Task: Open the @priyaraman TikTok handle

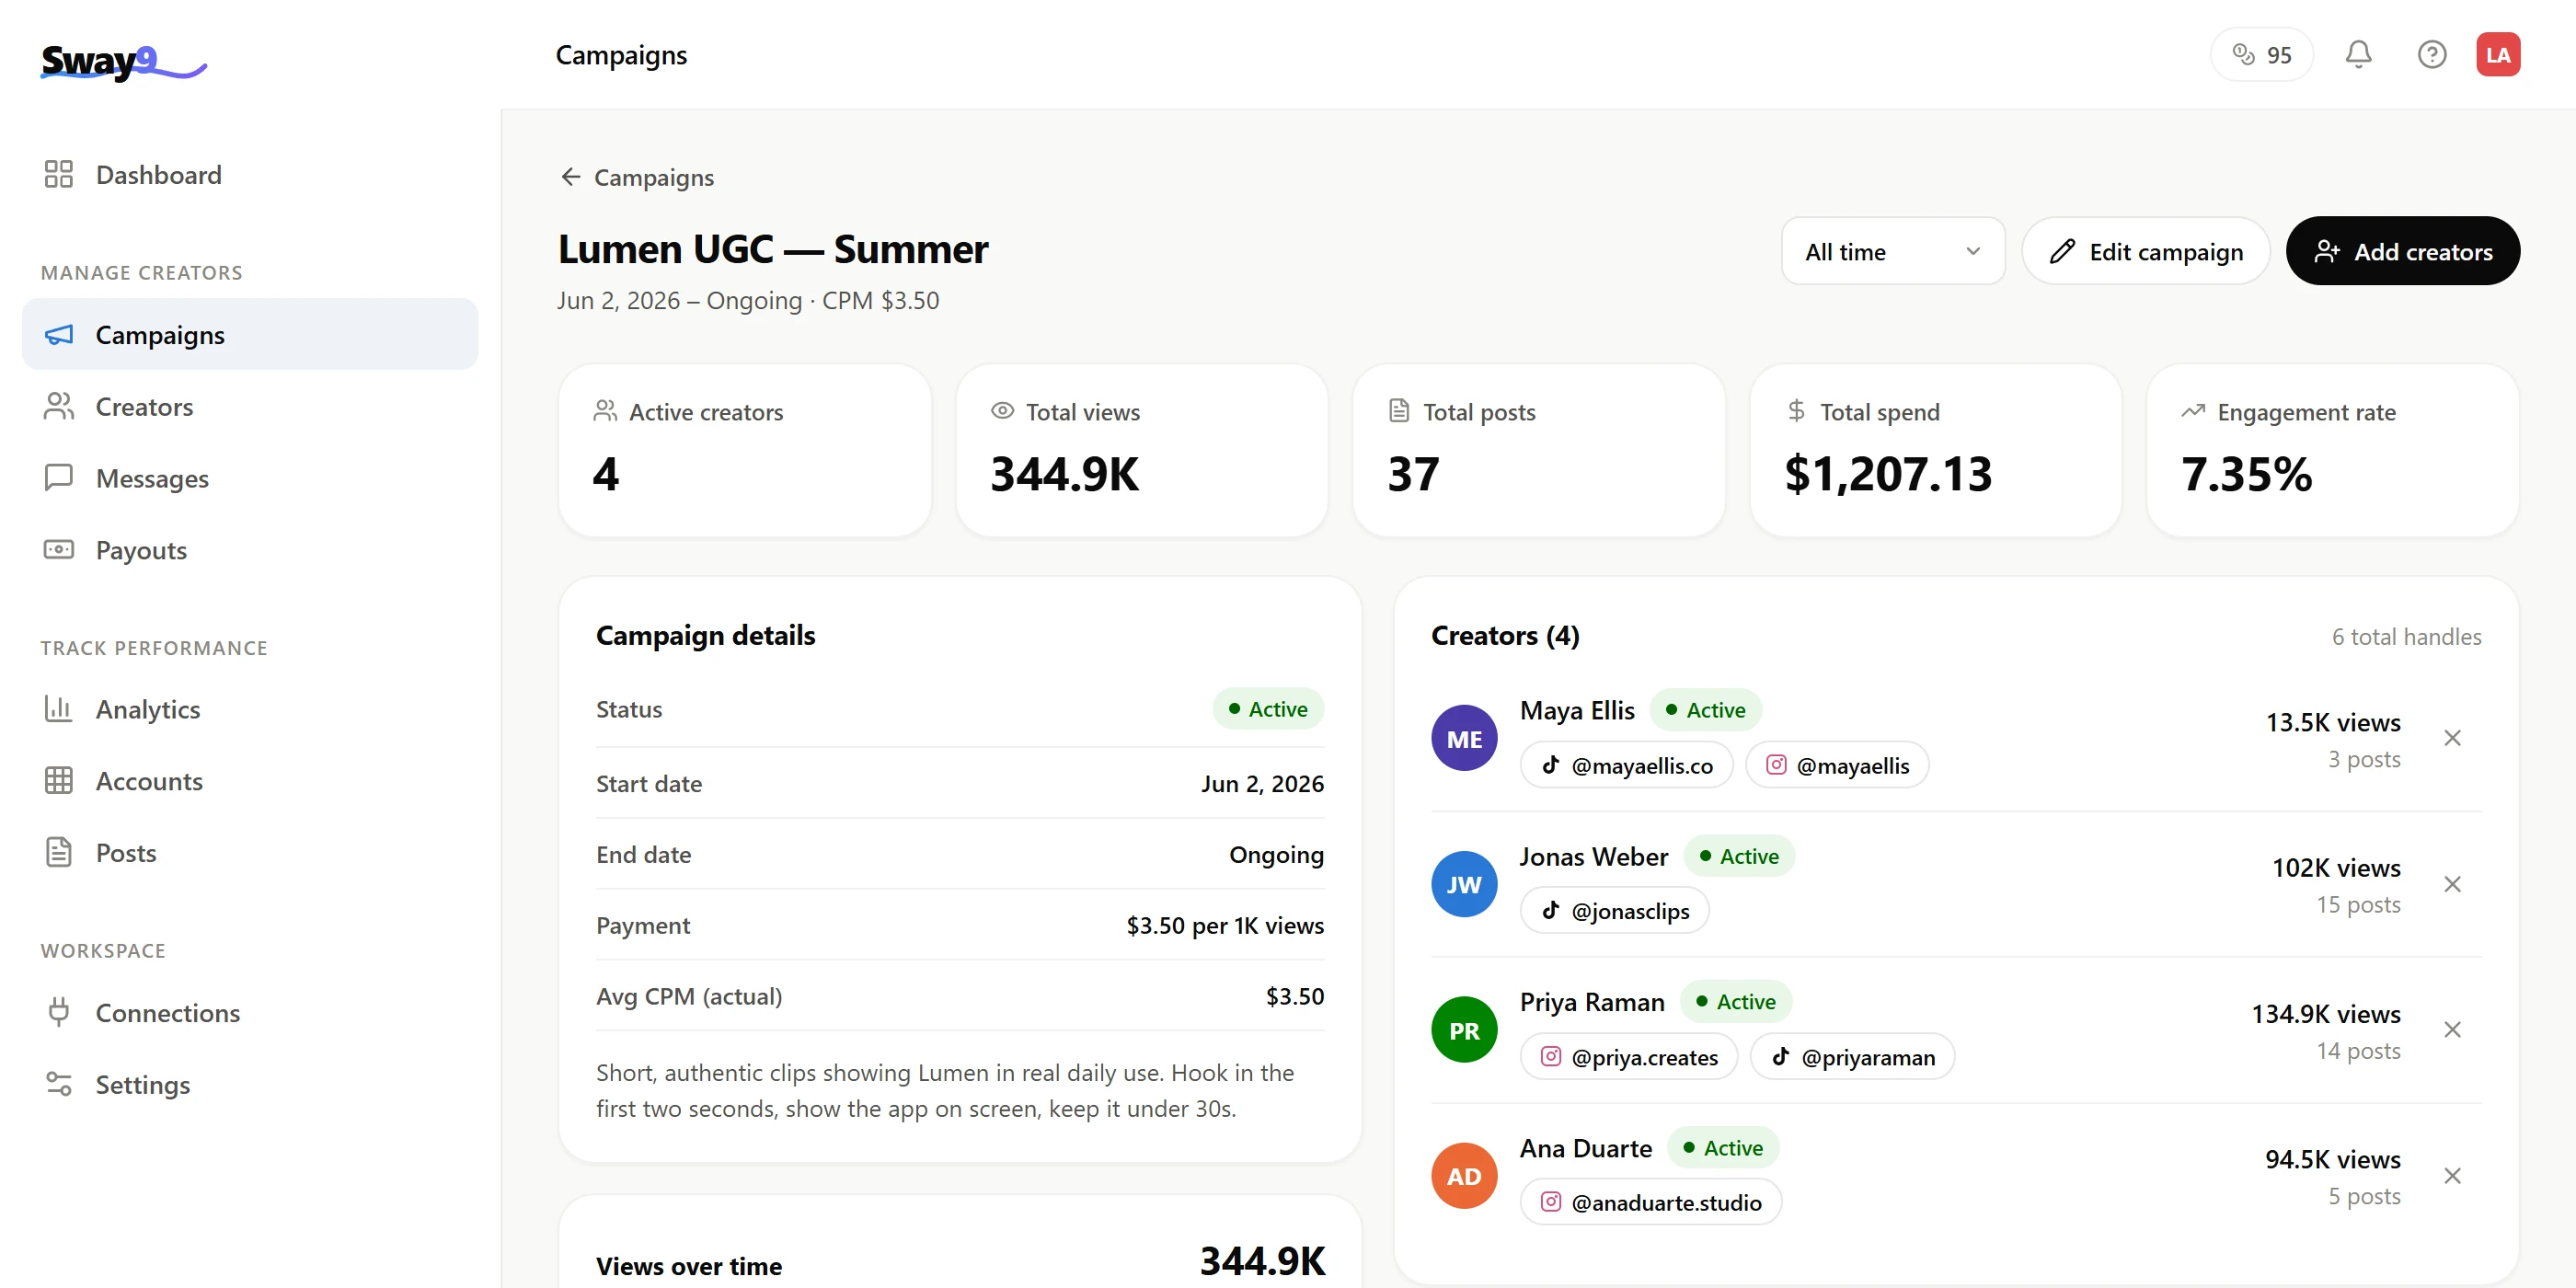Action: 1852,1057
